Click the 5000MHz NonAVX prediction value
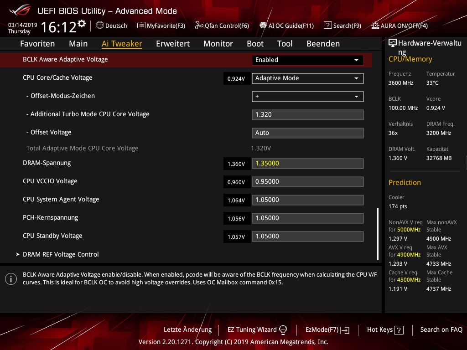 click(409, 230)
